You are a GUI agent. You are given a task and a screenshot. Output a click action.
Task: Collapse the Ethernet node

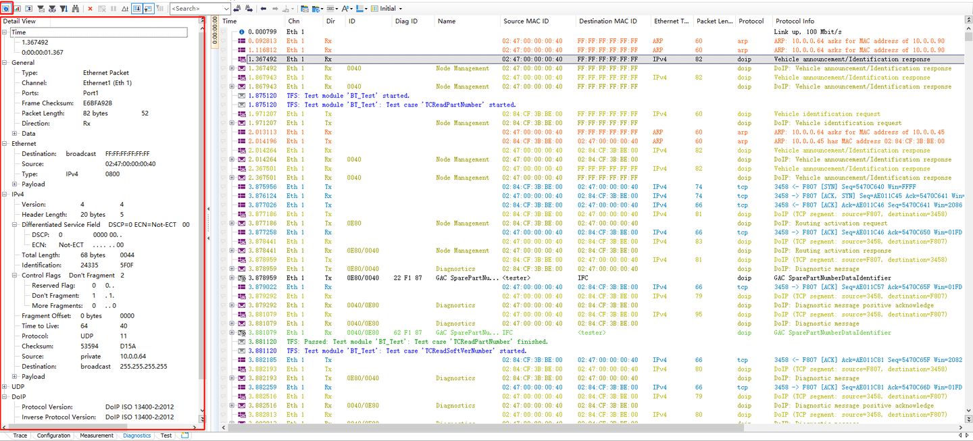5,144
